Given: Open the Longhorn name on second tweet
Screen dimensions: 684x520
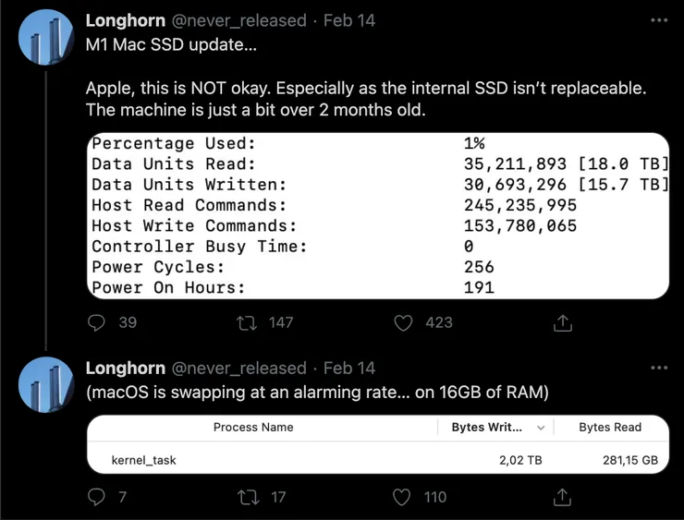Looking at the screenshot, I should pyautogui.click(x=126, y=369).
